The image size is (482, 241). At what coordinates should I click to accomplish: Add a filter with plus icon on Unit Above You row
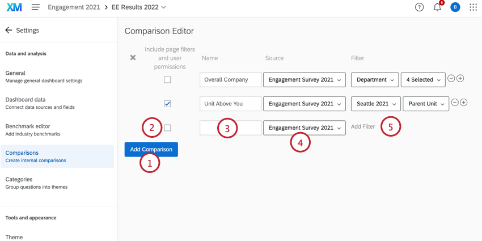click(x=464, y=103)
